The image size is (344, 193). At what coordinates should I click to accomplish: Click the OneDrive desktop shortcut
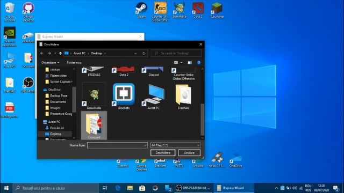[235, 161]
